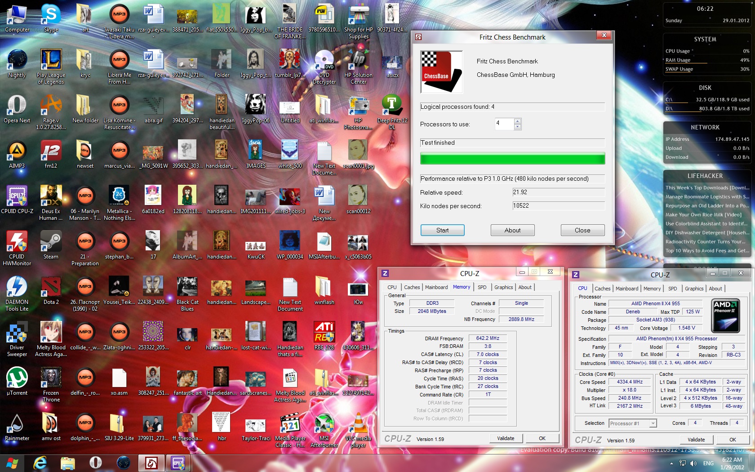Image resolution: width=755 pixels, height=472 pixels.
Task: Click the RAM Usage meter bar
Action: tap(707, 63)
